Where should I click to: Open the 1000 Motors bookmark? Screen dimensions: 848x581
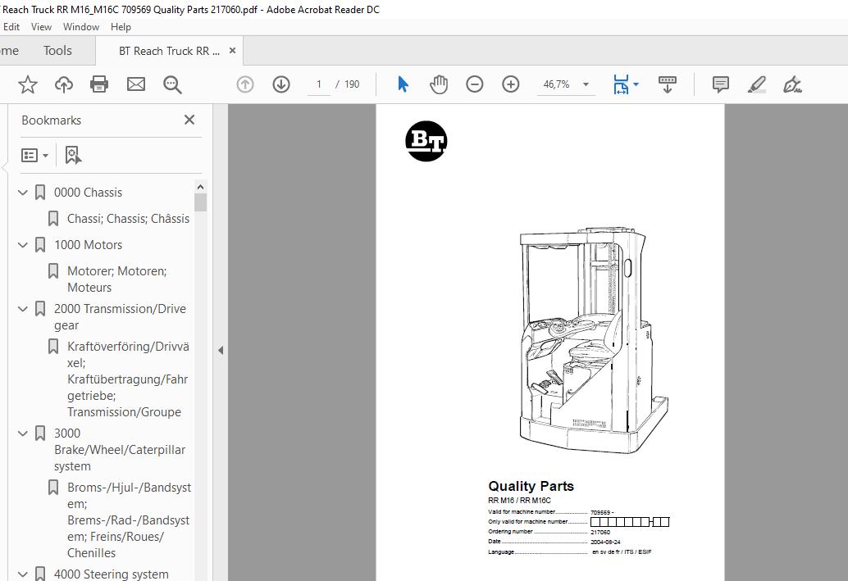88,245
